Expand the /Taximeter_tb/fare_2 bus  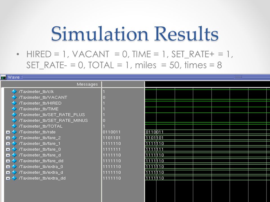pyautogui.click(x=8, y=138)
